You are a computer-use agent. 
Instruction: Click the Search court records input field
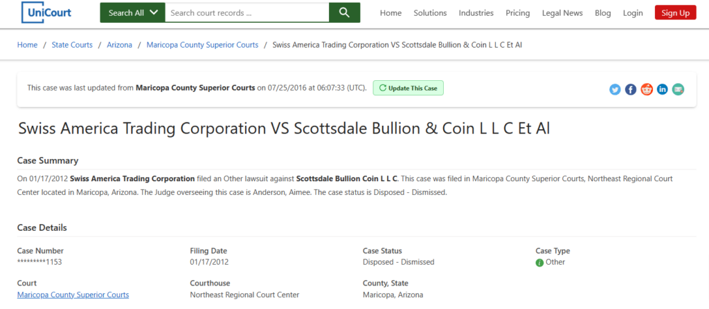[247, 12]
